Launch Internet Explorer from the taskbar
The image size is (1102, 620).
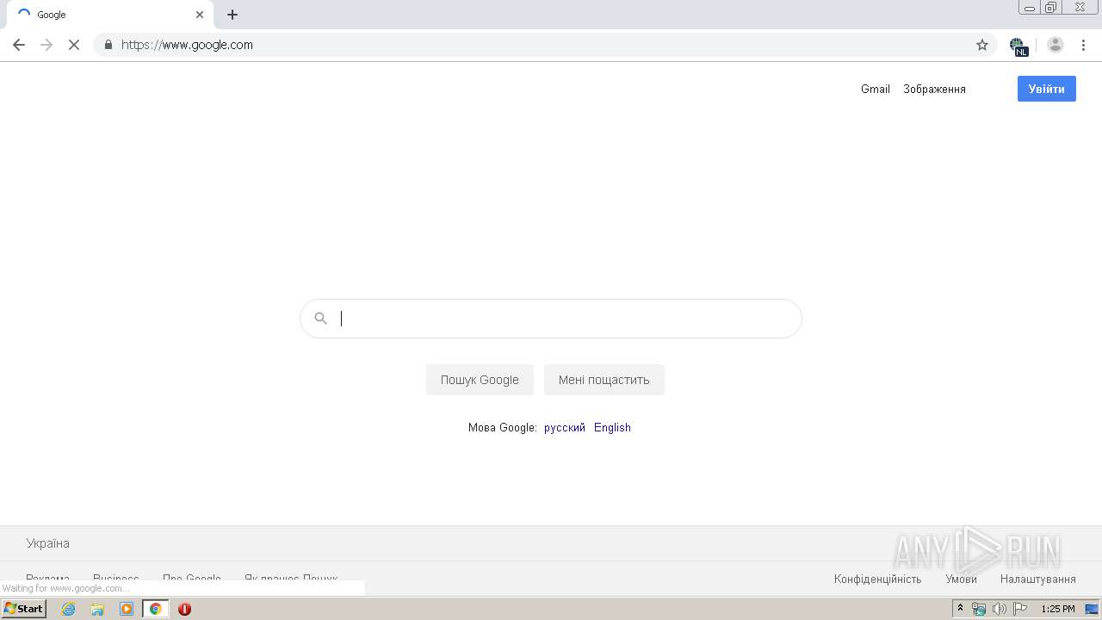pos(69,609)
